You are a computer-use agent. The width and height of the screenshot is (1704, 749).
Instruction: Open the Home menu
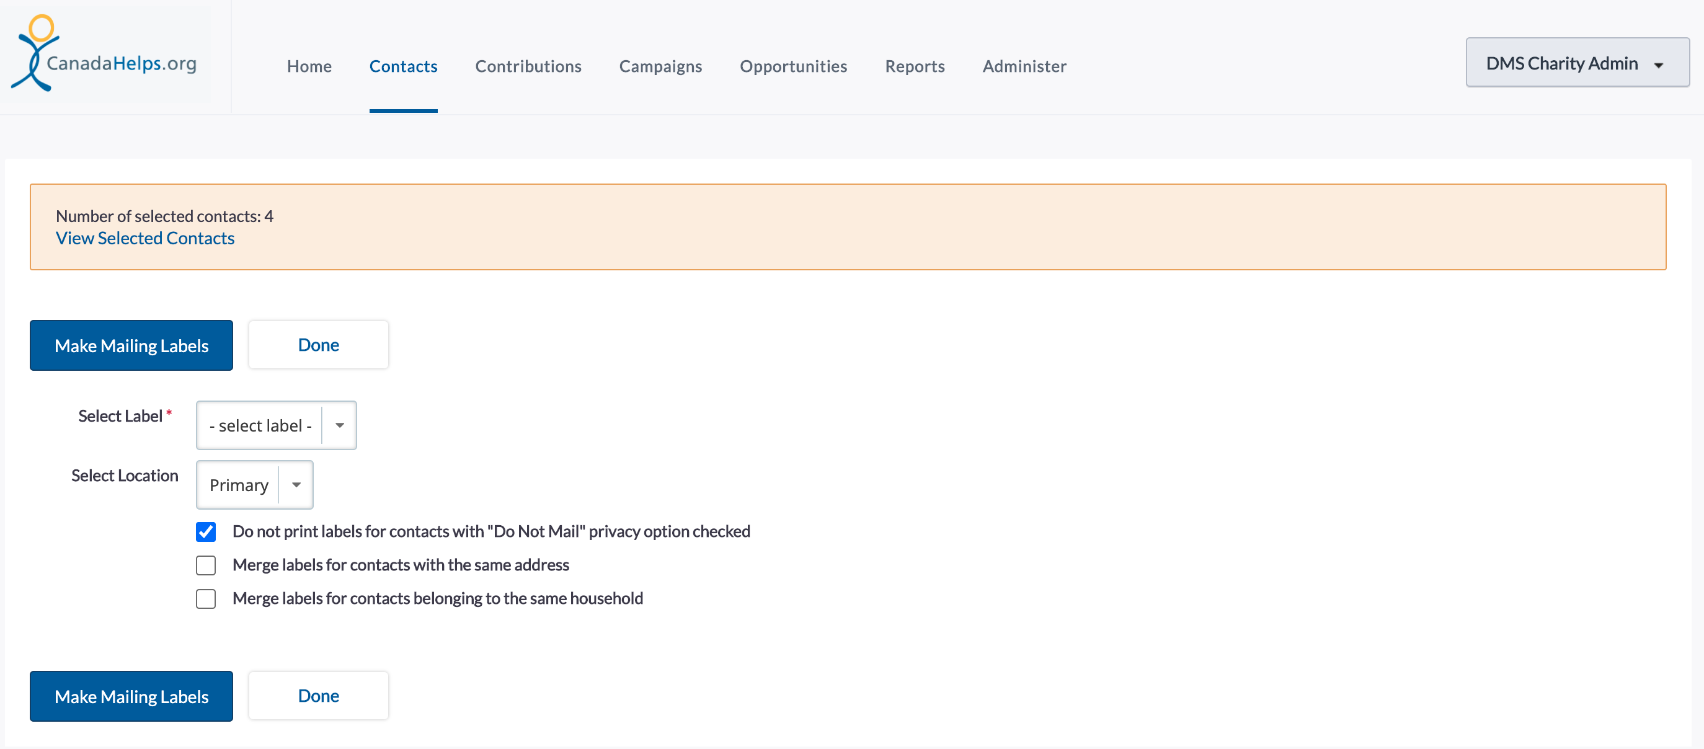(309, 66)
